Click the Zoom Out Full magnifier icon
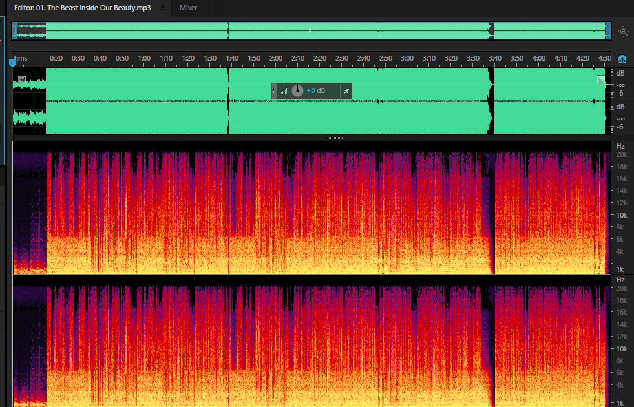This screenshot has height=407, width=634. (x=623, y=32)
